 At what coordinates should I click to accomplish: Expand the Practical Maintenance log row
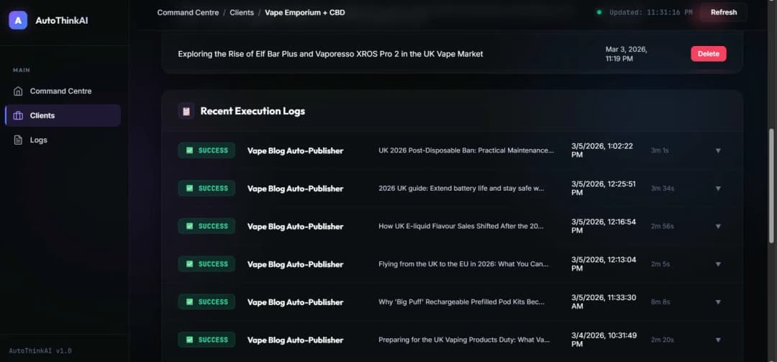(x=717, y=150)
